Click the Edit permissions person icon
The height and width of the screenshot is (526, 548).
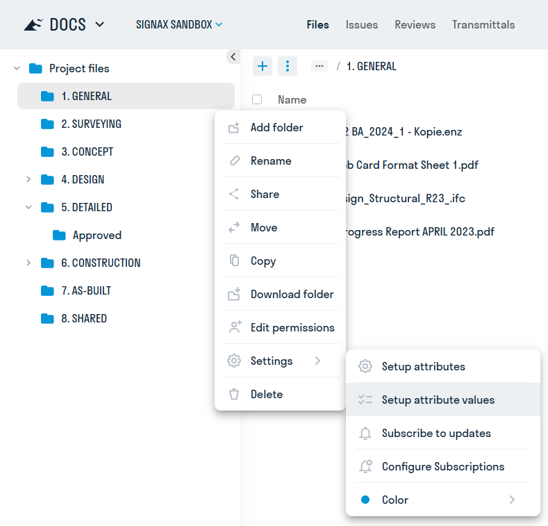coord(235,327)
